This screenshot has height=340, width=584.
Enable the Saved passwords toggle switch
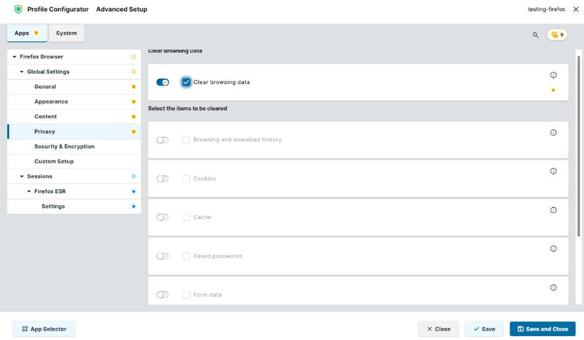[162, 256]
